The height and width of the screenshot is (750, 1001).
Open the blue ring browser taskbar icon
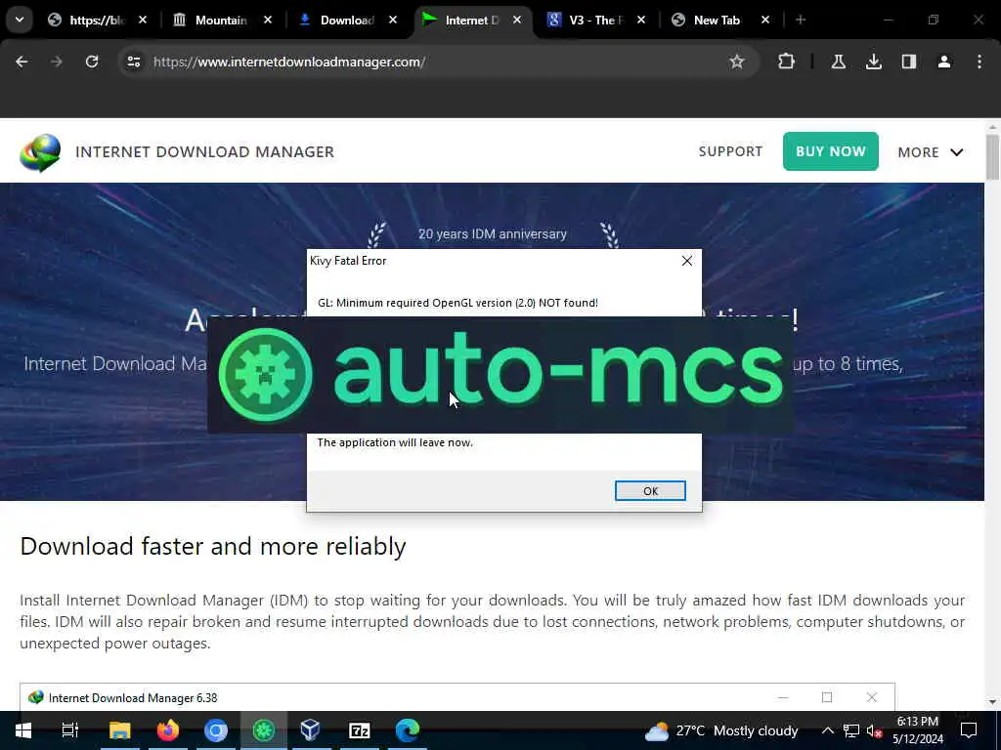coord(216,730)
